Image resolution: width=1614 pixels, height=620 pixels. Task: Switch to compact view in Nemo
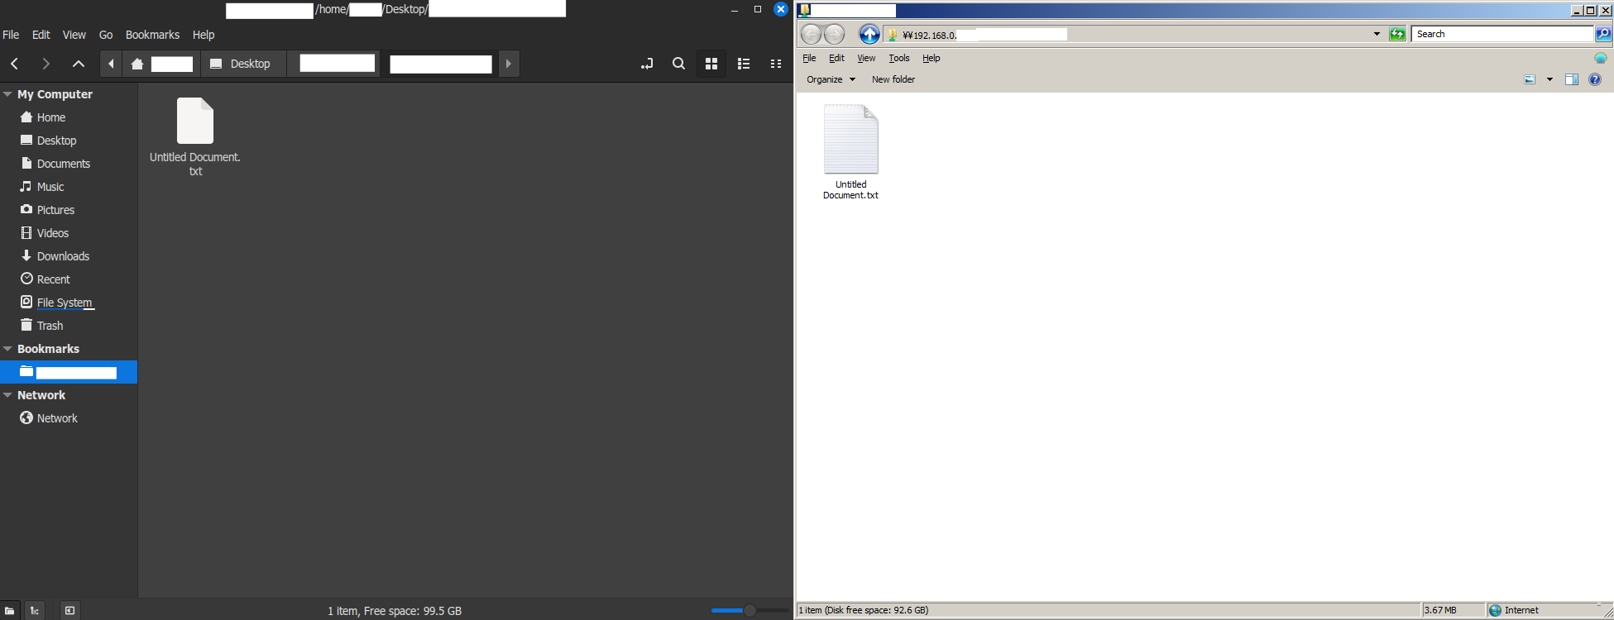pyautogui.click(x=776, y=64)
